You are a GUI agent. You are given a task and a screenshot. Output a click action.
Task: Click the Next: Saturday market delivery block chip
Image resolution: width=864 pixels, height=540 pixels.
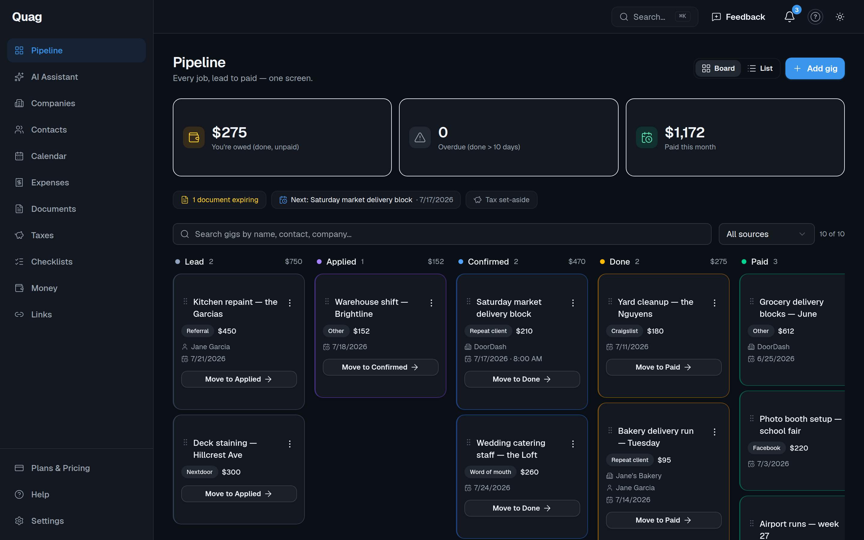pos(366,199)
